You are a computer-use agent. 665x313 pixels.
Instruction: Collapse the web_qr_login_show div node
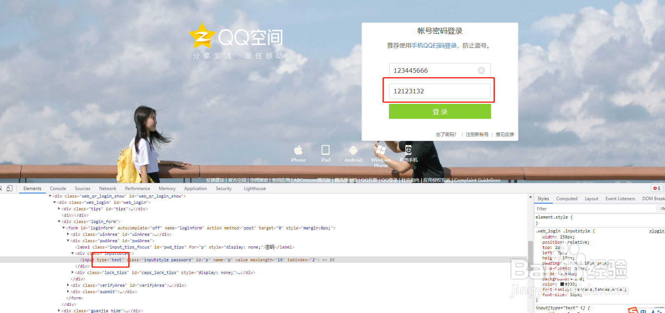[50, 196]
